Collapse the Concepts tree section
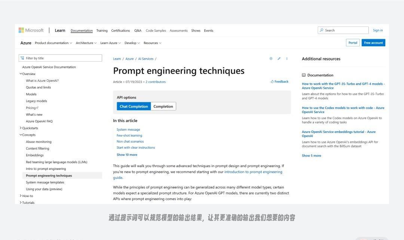This screenshot has height=240, width=404. point(21,135)
